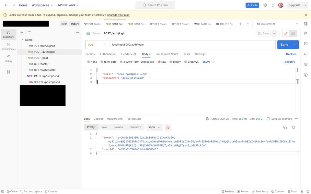Open the API Network dropdown
The width and height of the screenshot is (311, 194).
[68, 5]
